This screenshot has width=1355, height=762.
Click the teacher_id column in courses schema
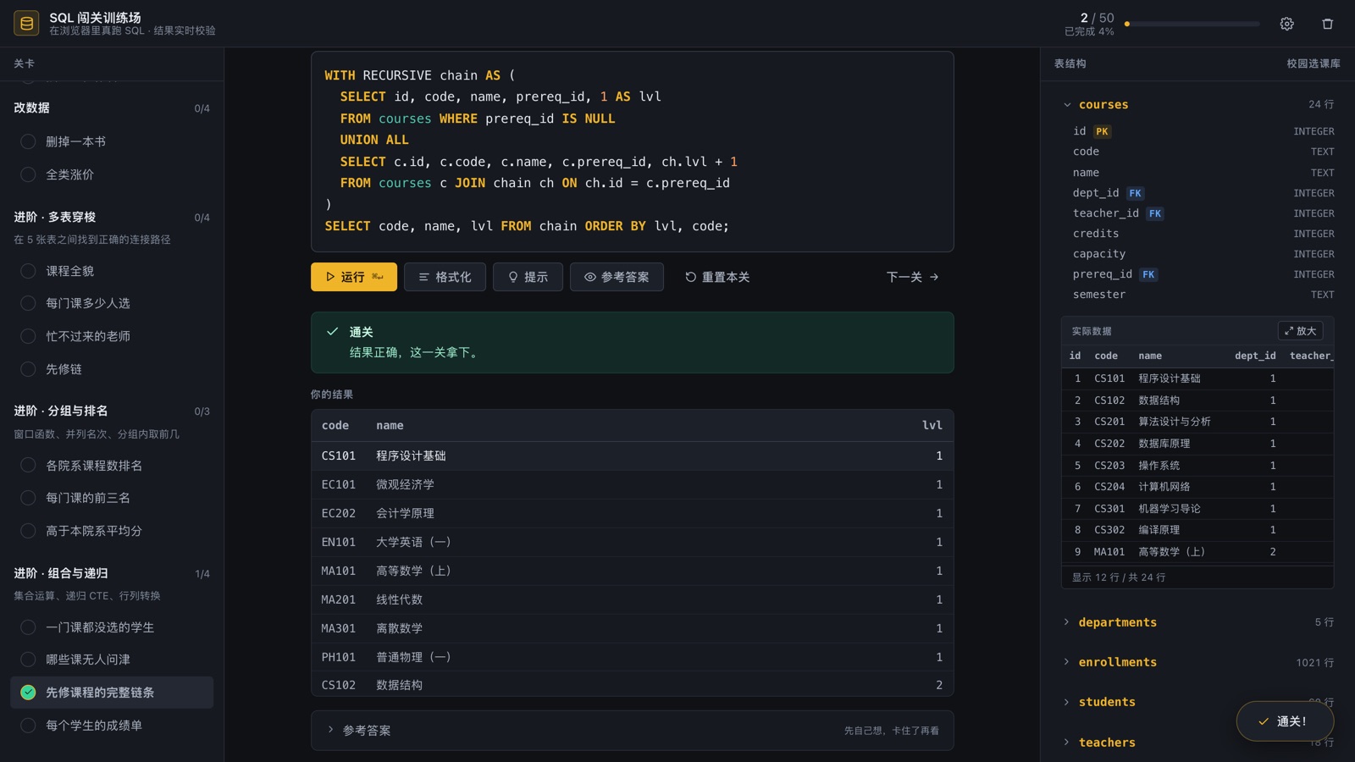coord(1203,213)
